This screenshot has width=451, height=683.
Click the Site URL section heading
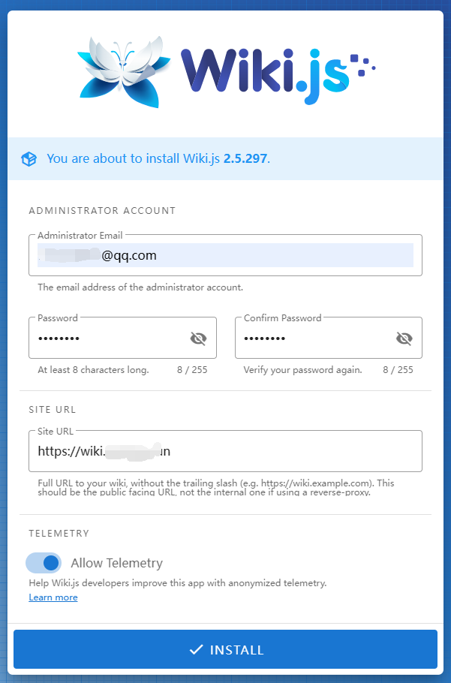pyautogui.click(x=53, y=410)
